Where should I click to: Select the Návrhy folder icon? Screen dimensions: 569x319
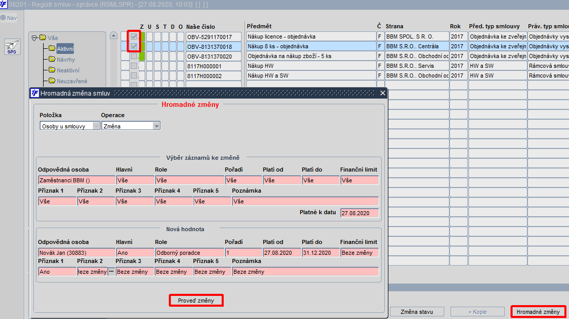[x=52, y=59]
